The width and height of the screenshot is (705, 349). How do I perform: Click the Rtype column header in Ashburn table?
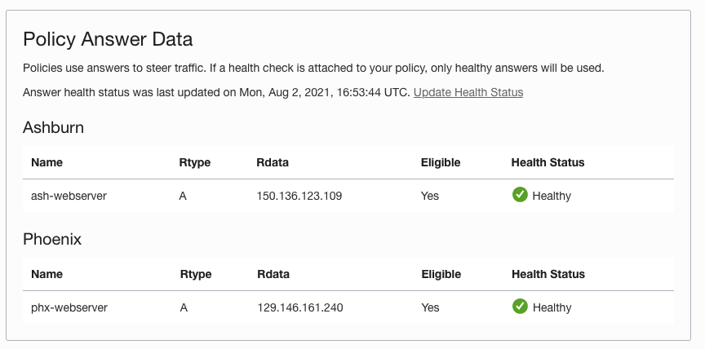195,162
